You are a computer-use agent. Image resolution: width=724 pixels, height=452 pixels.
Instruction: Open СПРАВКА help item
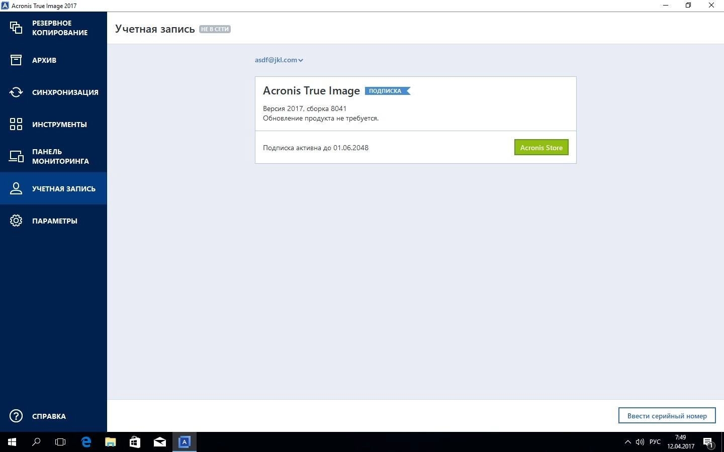pyautogui.click(x=53, y=416)
